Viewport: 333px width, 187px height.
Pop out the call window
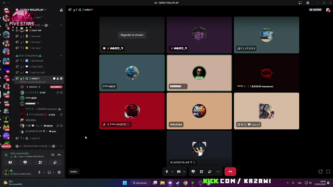pyautogui.click(x=321, y=172)
